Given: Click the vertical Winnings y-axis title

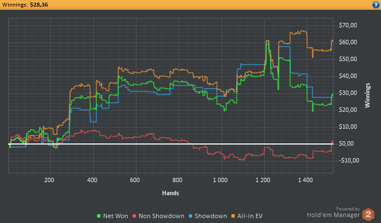Looking at the screenshot, I should click(367, 95).
